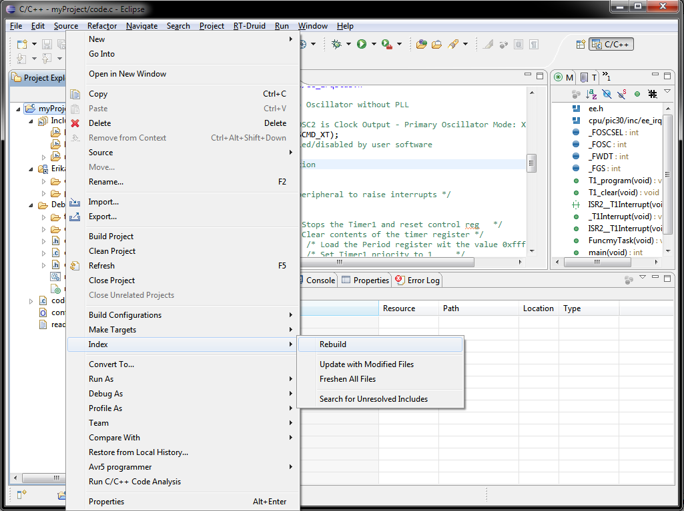Switch to the Properties tab
Image resolution: width=684 pixels, height=511 pixels.
(366, 280)
